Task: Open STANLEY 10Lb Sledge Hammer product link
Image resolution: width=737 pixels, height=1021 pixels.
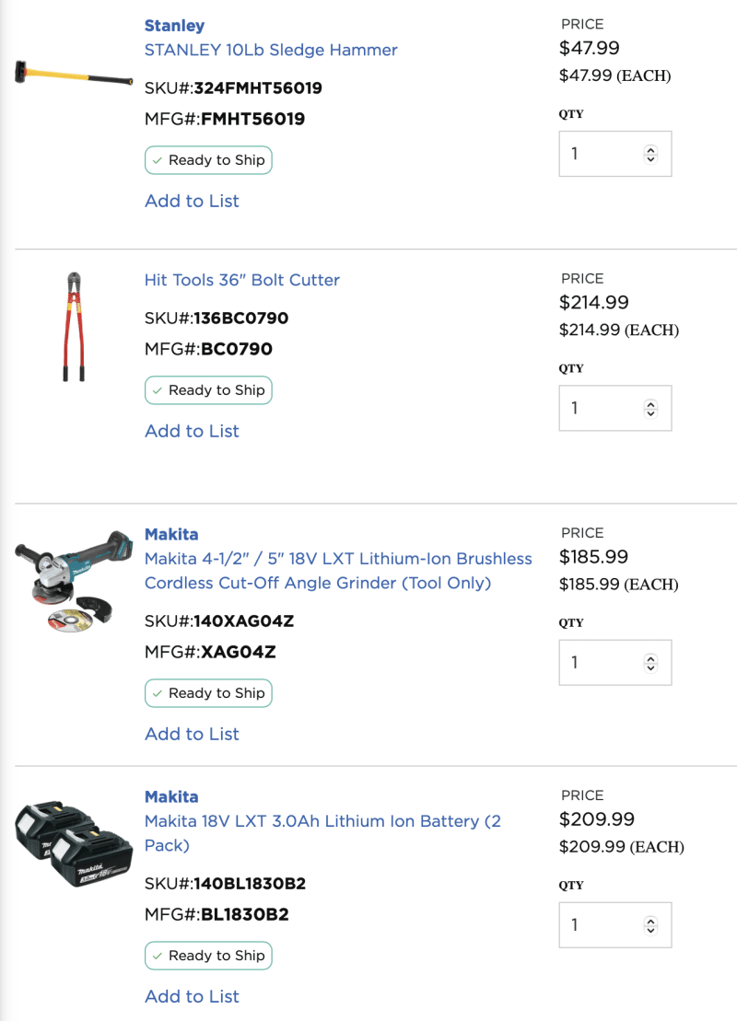Action: 271,50
